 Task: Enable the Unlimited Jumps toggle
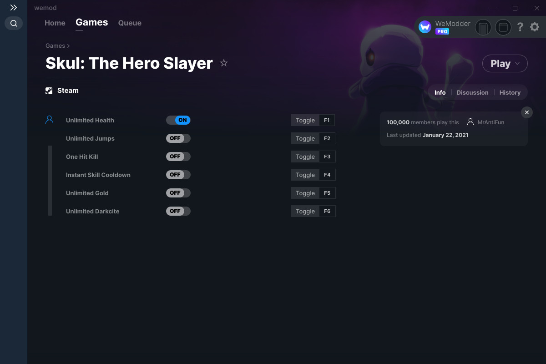point(178,138)
